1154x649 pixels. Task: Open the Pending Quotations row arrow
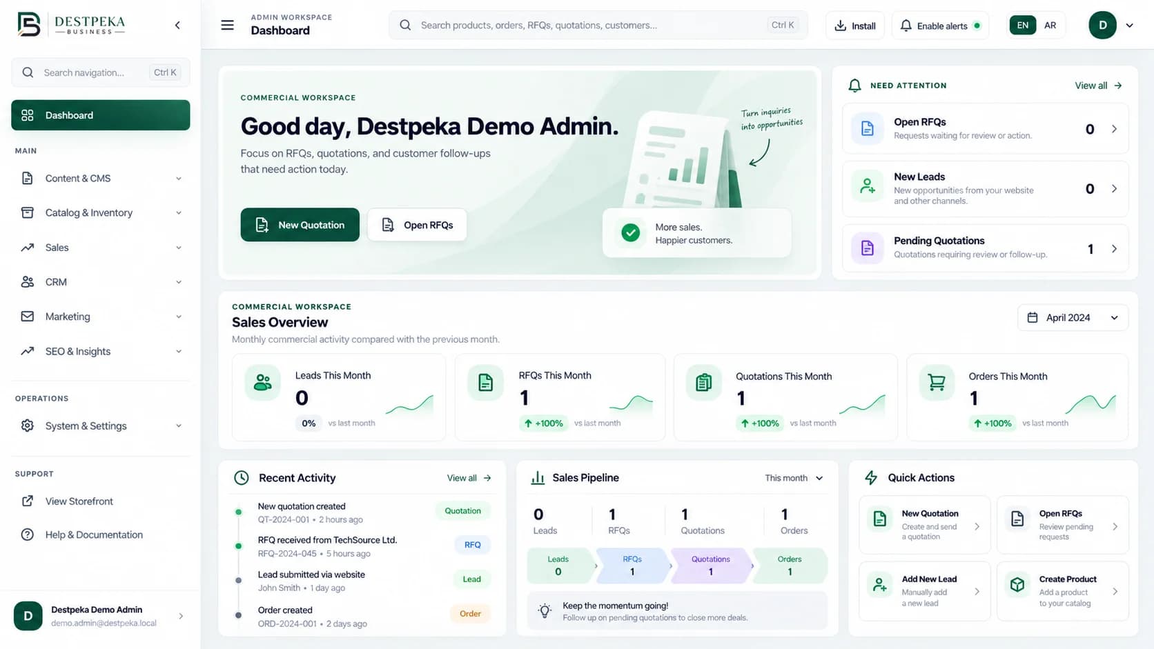pyautogui.click(x=1114, y=248)
